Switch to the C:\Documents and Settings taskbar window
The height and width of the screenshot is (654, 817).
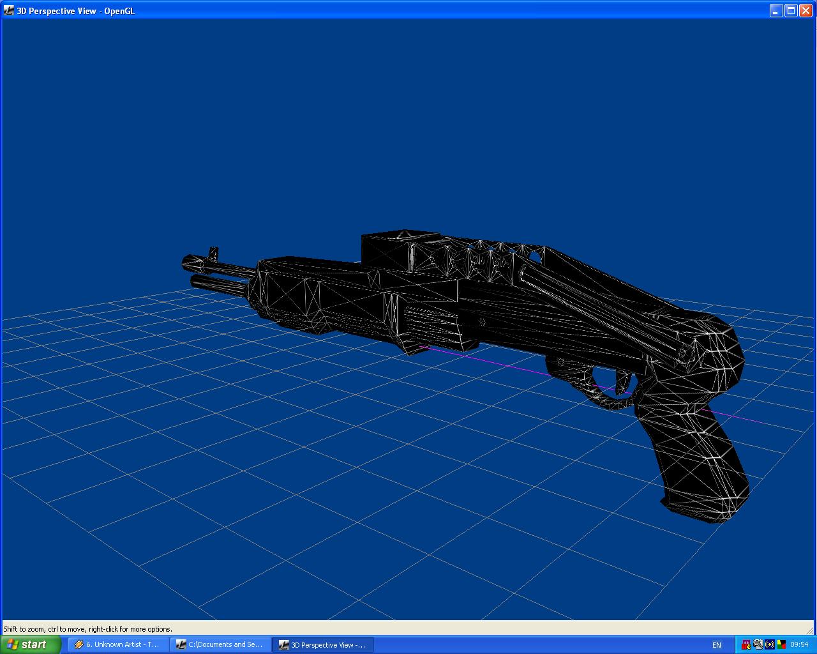click(220, 644)
